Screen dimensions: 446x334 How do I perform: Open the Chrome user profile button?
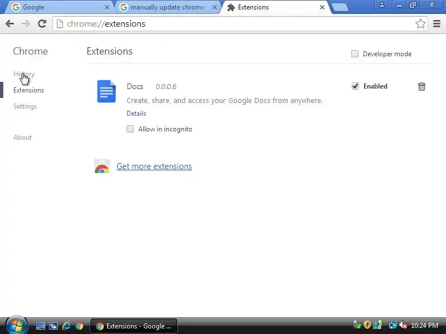382,4
